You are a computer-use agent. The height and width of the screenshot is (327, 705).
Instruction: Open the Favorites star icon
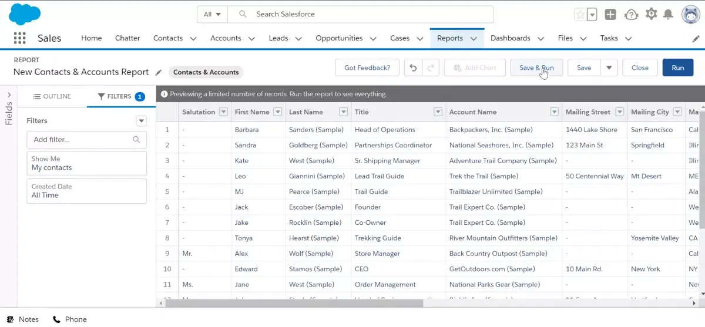point(580,15)
